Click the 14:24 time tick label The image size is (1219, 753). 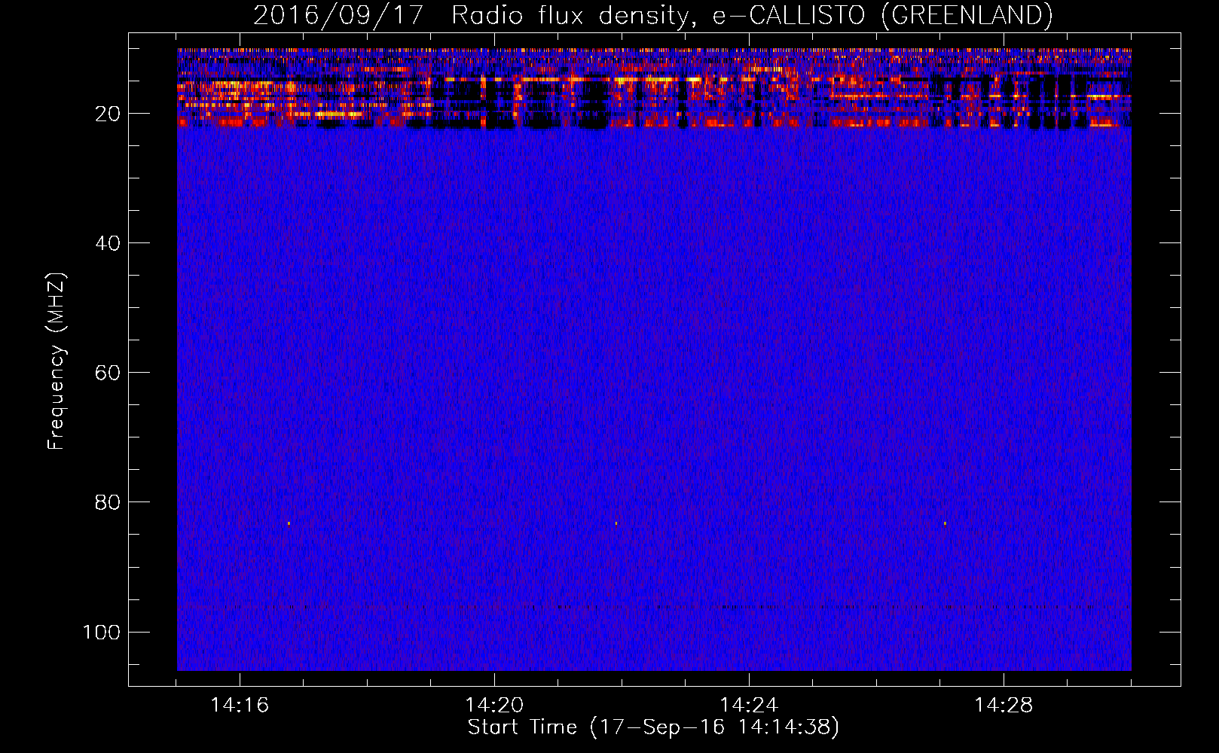click(x=749, y=705)
